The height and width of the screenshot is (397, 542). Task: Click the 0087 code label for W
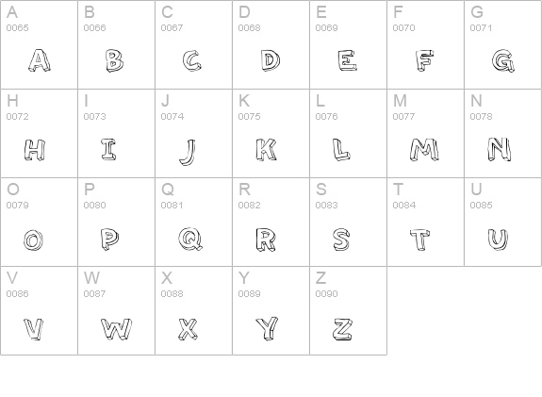[x=94, y=293]
